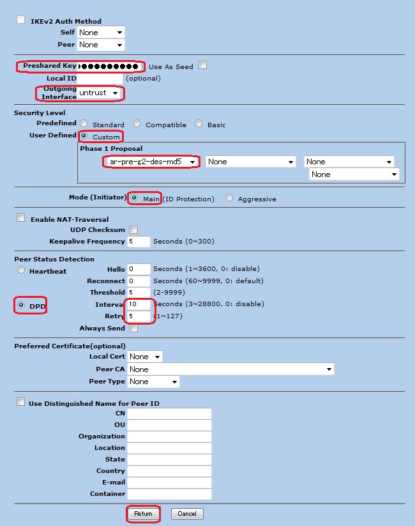Open the fourth Phase 1 Proposal dropdown
This screenshot has width=415, height=526.
[x=354, y=174]
